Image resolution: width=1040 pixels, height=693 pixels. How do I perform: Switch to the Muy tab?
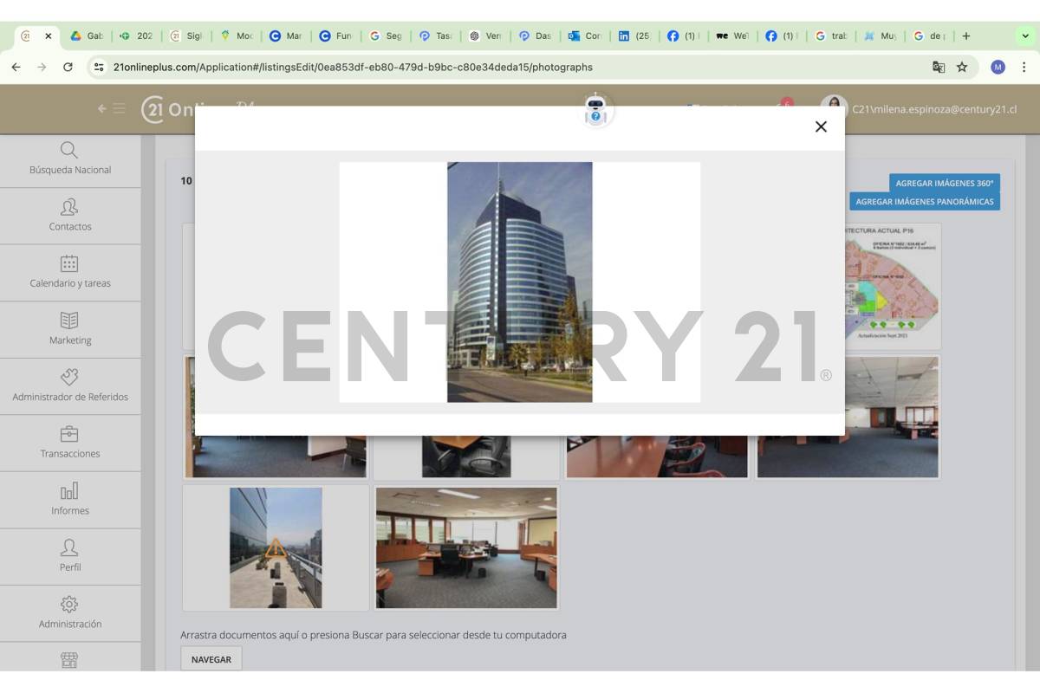(881, 36)
